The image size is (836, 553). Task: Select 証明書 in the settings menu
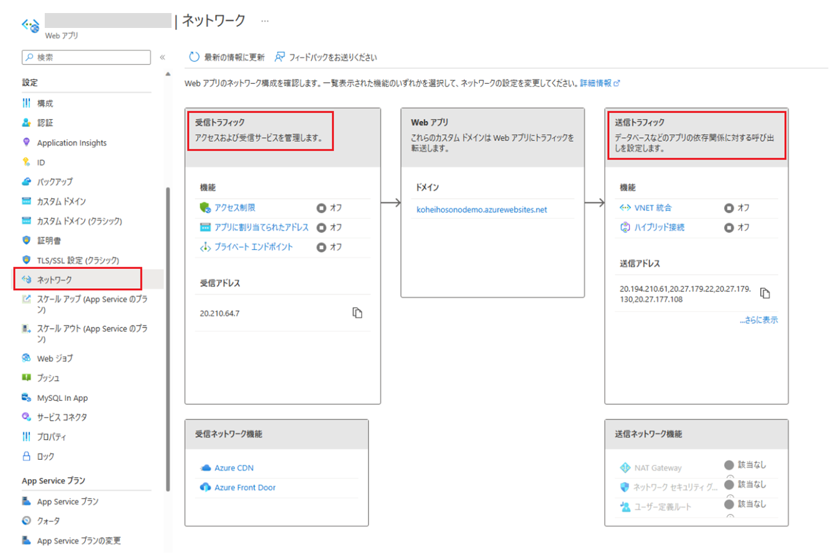pyautogui.click(x=48, y=240)
